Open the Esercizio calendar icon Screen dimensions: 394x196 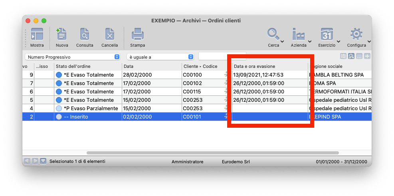pyautogui.click(x=327, y=35)
